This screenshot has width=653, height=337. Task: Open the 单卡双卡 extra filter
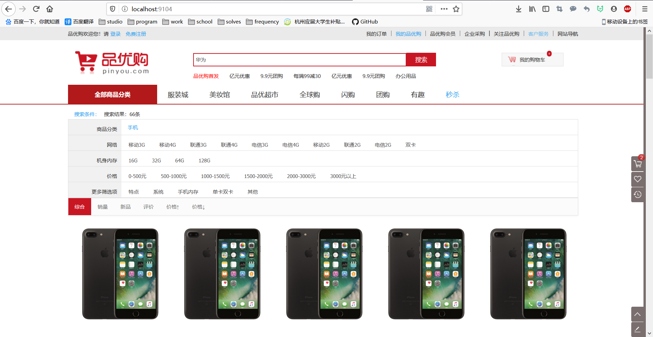click(223, 192)
